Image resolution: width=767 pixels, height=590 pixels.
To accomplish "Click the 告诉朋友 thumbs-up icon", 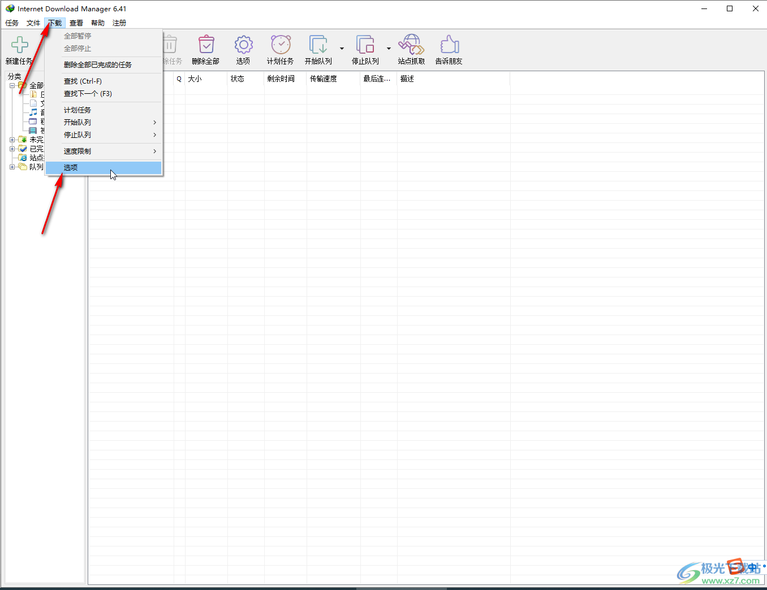I will point(449,45).
